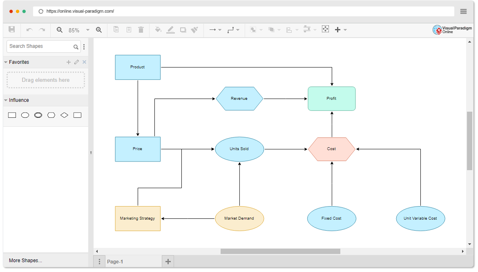Click the More Shapes button
This screenshot has width=478, height=272.
(25, 261)
